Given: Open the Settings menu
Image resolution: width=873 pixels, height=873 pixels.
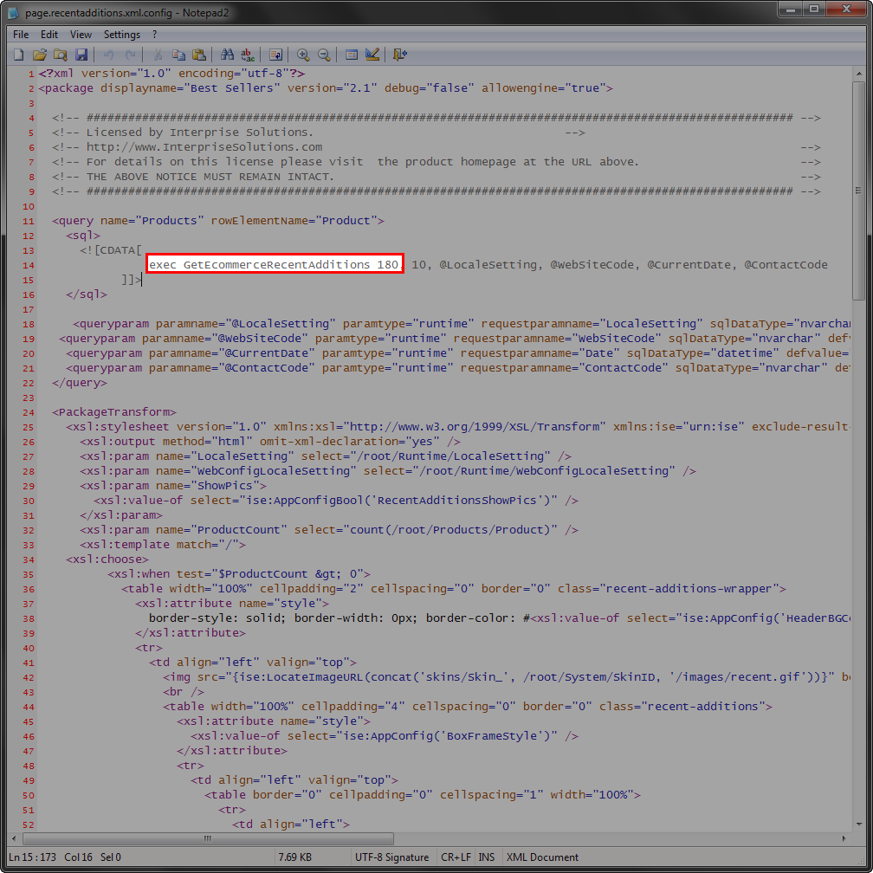Looking at the screenshot, I should tap(121, 35).
